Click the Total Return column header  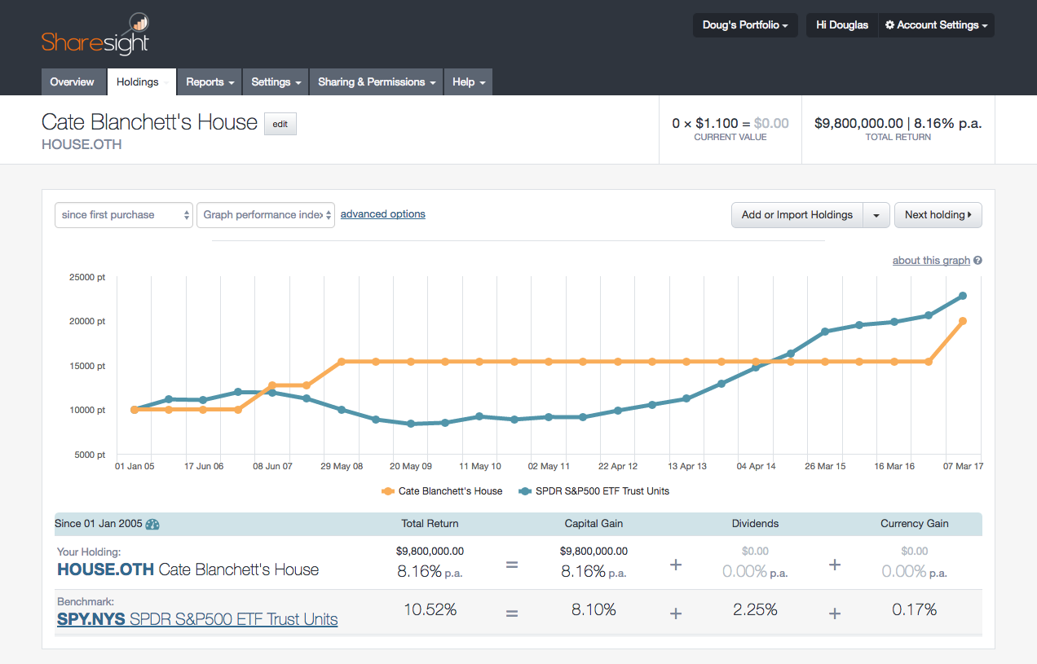(430, 524)
